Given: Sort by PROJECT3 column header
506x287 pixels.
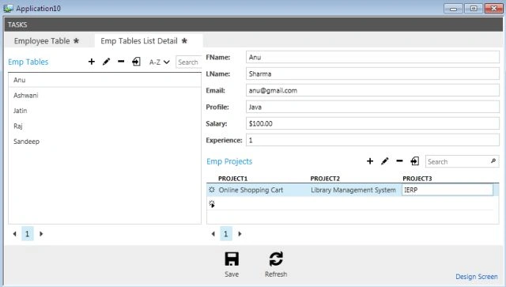Looking at the screenshot, I should (417, 179).
